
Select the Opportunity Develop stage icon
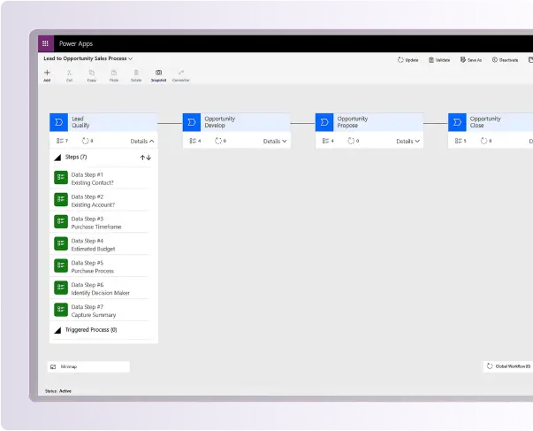(192, 122)
